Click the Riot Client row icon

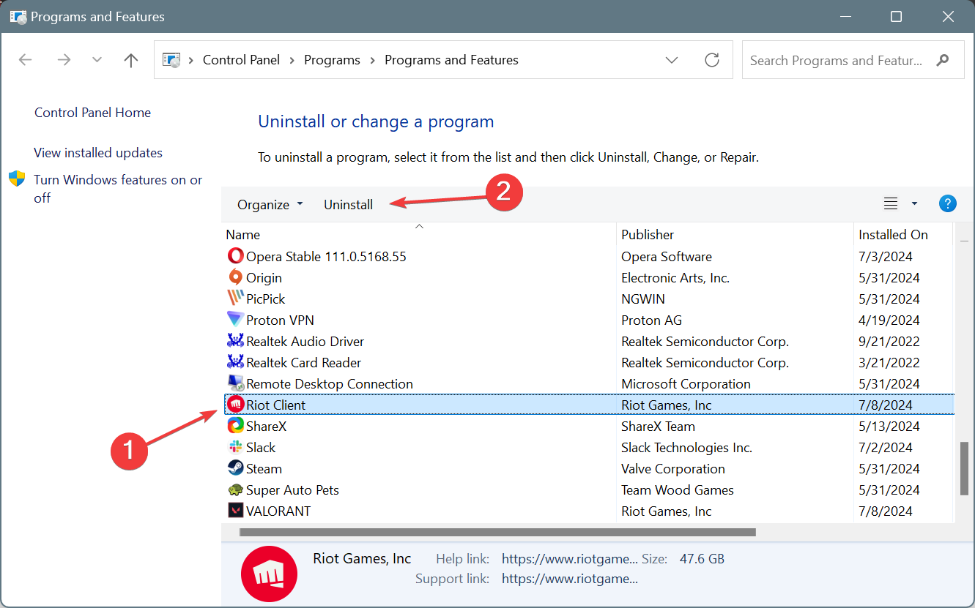tap(235, 405)
